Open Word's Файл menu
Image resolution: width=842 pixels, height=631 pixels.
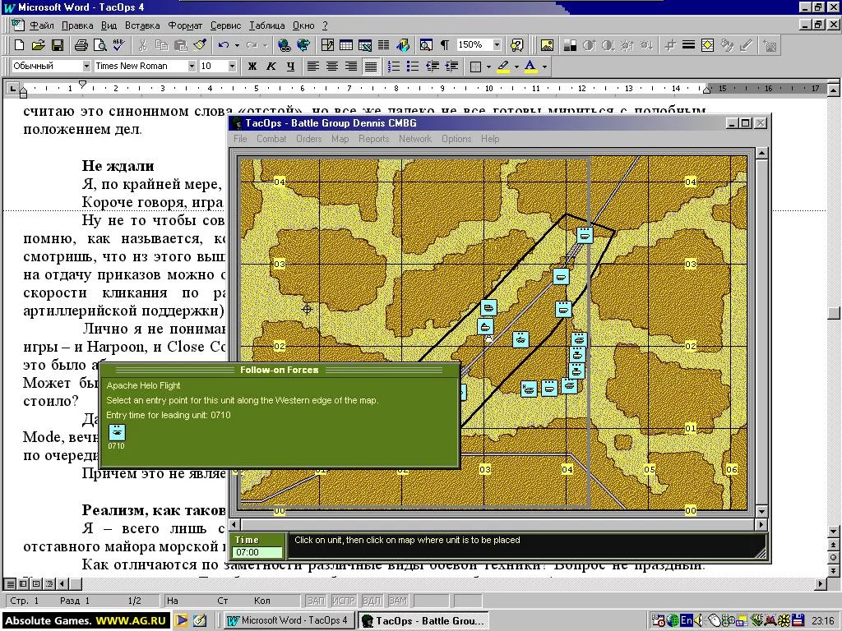coord(41,25)
